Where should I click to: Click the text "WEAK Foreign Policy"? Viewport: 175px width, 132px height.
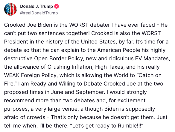click(30, 75)
